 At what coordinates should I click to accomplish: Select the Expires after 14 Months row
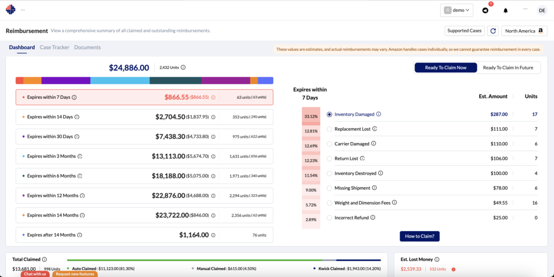[144, 235]
